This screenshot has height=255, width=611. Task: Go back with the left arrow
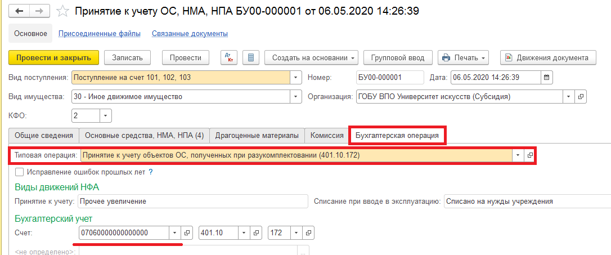click(x=19, y=11)
